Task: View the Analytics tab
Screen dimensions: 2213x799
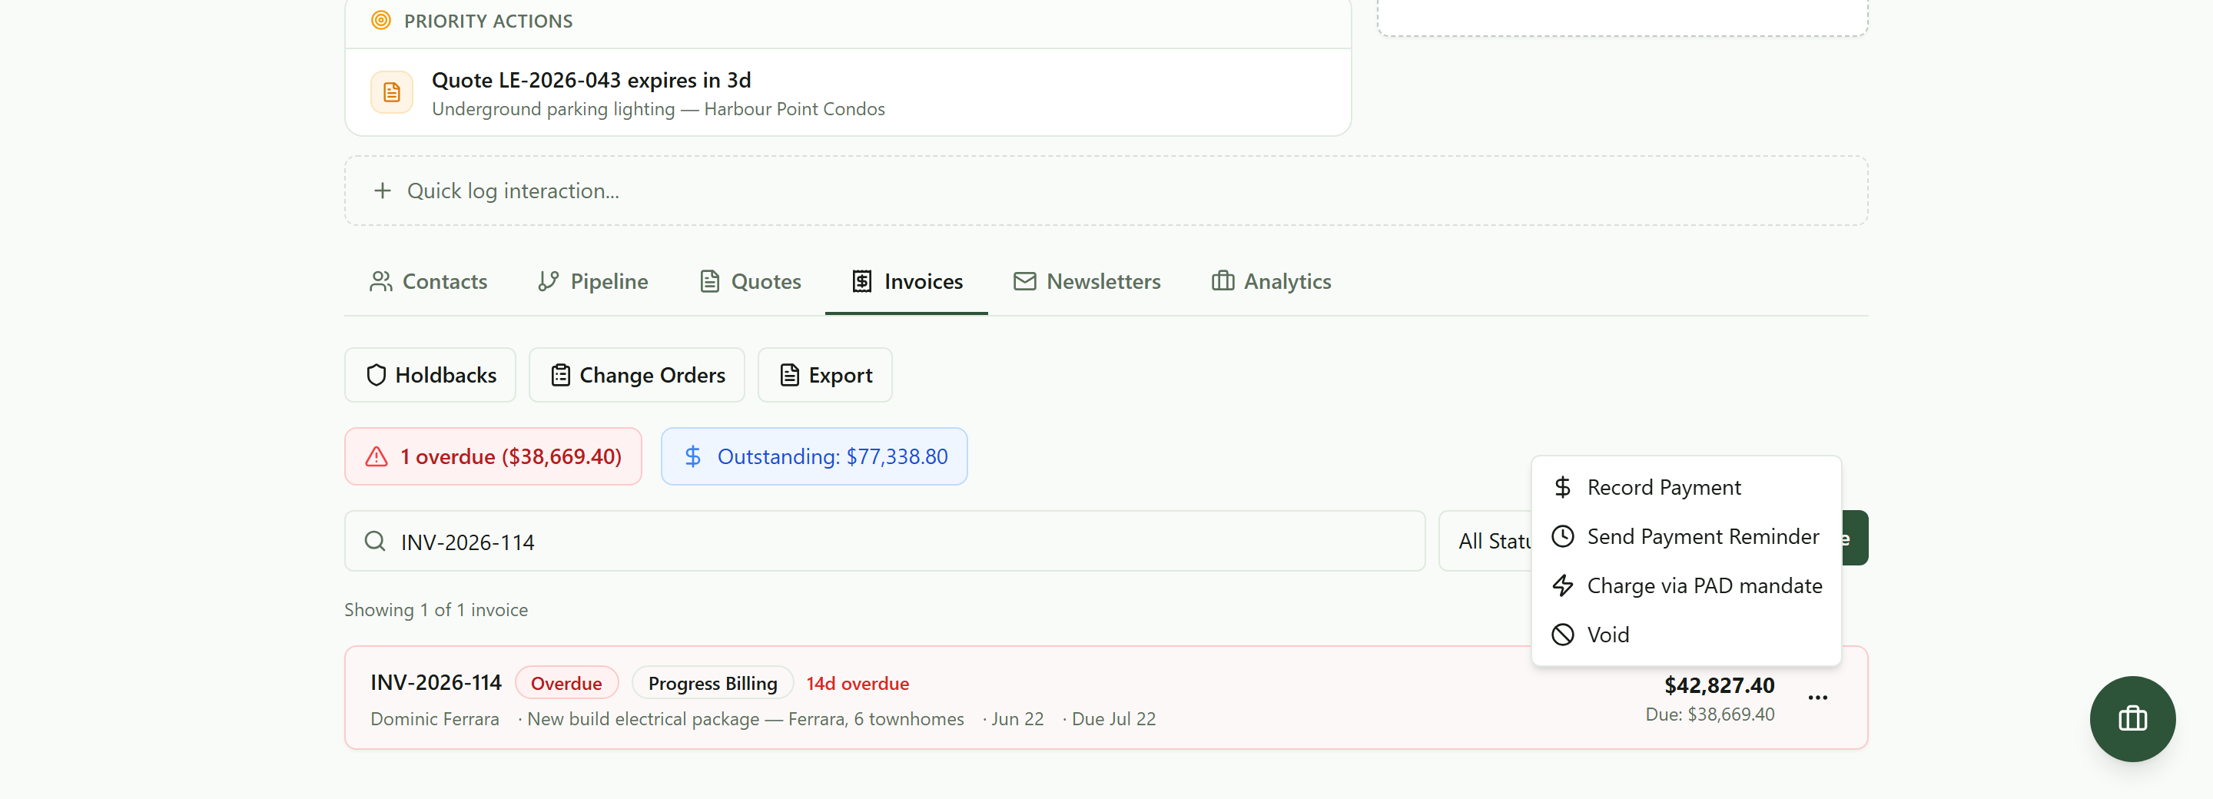Action: click(1272, 282)
